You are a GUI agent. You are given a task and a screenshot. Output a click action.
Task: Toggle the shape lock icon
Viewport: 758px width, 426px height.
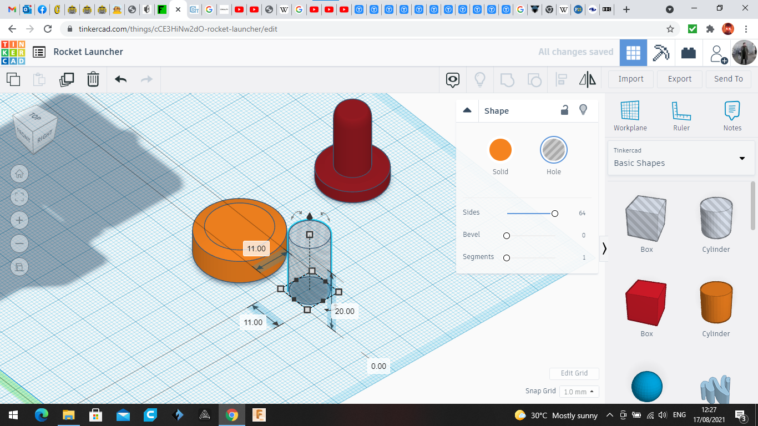[564, 110]
